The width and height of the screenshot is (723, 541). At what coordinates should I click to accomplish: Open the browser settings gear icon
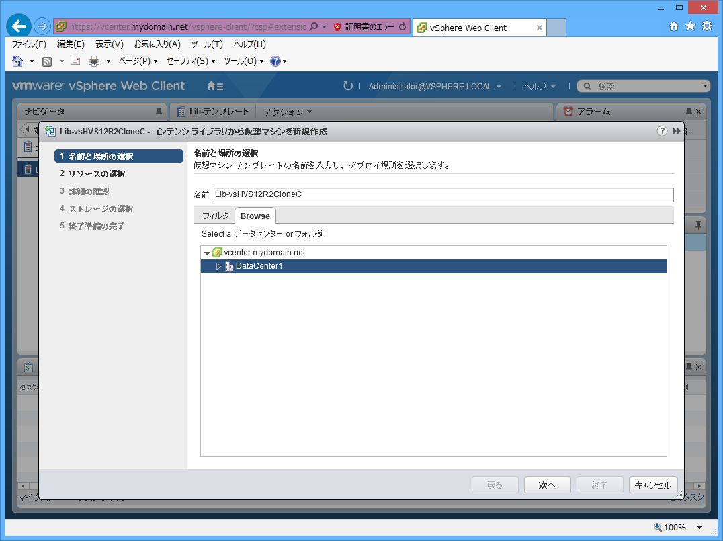pos(707,26)
